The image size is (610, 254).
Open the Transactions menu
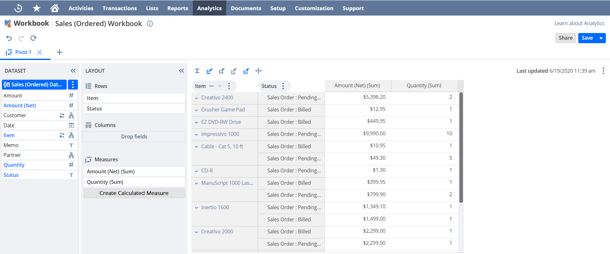120,8
